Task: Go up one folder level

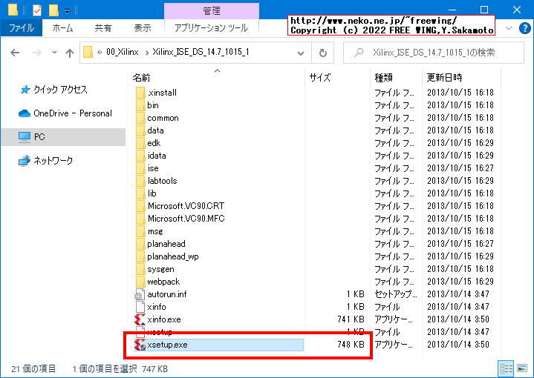Action: 70,53
